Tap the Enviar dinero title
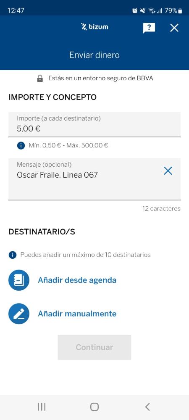This screenshot has height=420, width=189. pyautogui.click(x=94, y=55)
